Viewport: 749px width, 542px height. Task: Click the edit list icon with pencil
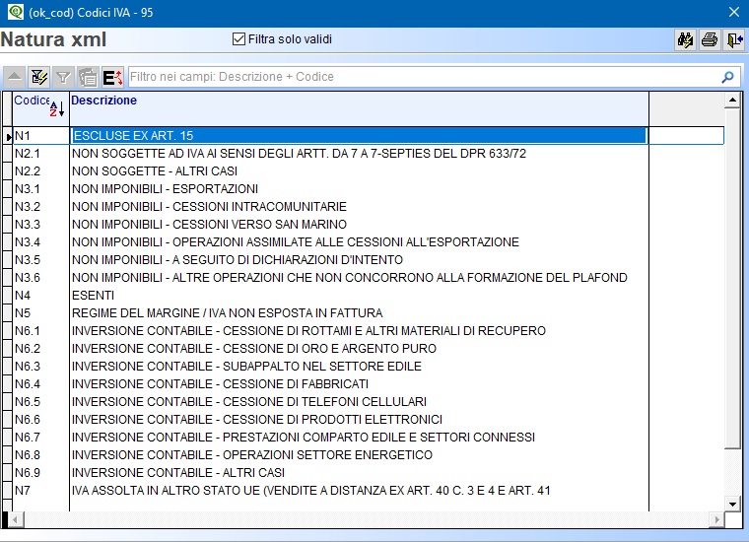click(x=39, y=77)
